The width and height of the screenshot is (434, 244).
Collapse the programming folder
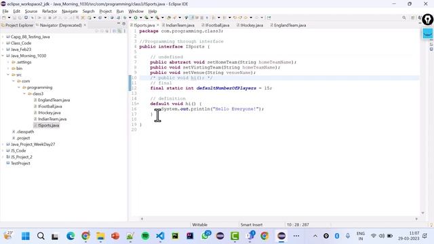click(19, 87)
